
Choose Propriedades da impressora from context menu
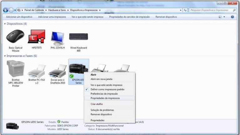tap(105, 98)
